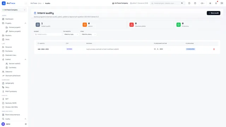The width and height of the screenshot is (226, 127).
Task: Open Šablony projektů in the sidebar
Action: [15, 31]
